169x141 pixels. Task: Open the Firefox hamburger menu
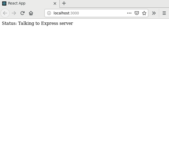point(164,13)
